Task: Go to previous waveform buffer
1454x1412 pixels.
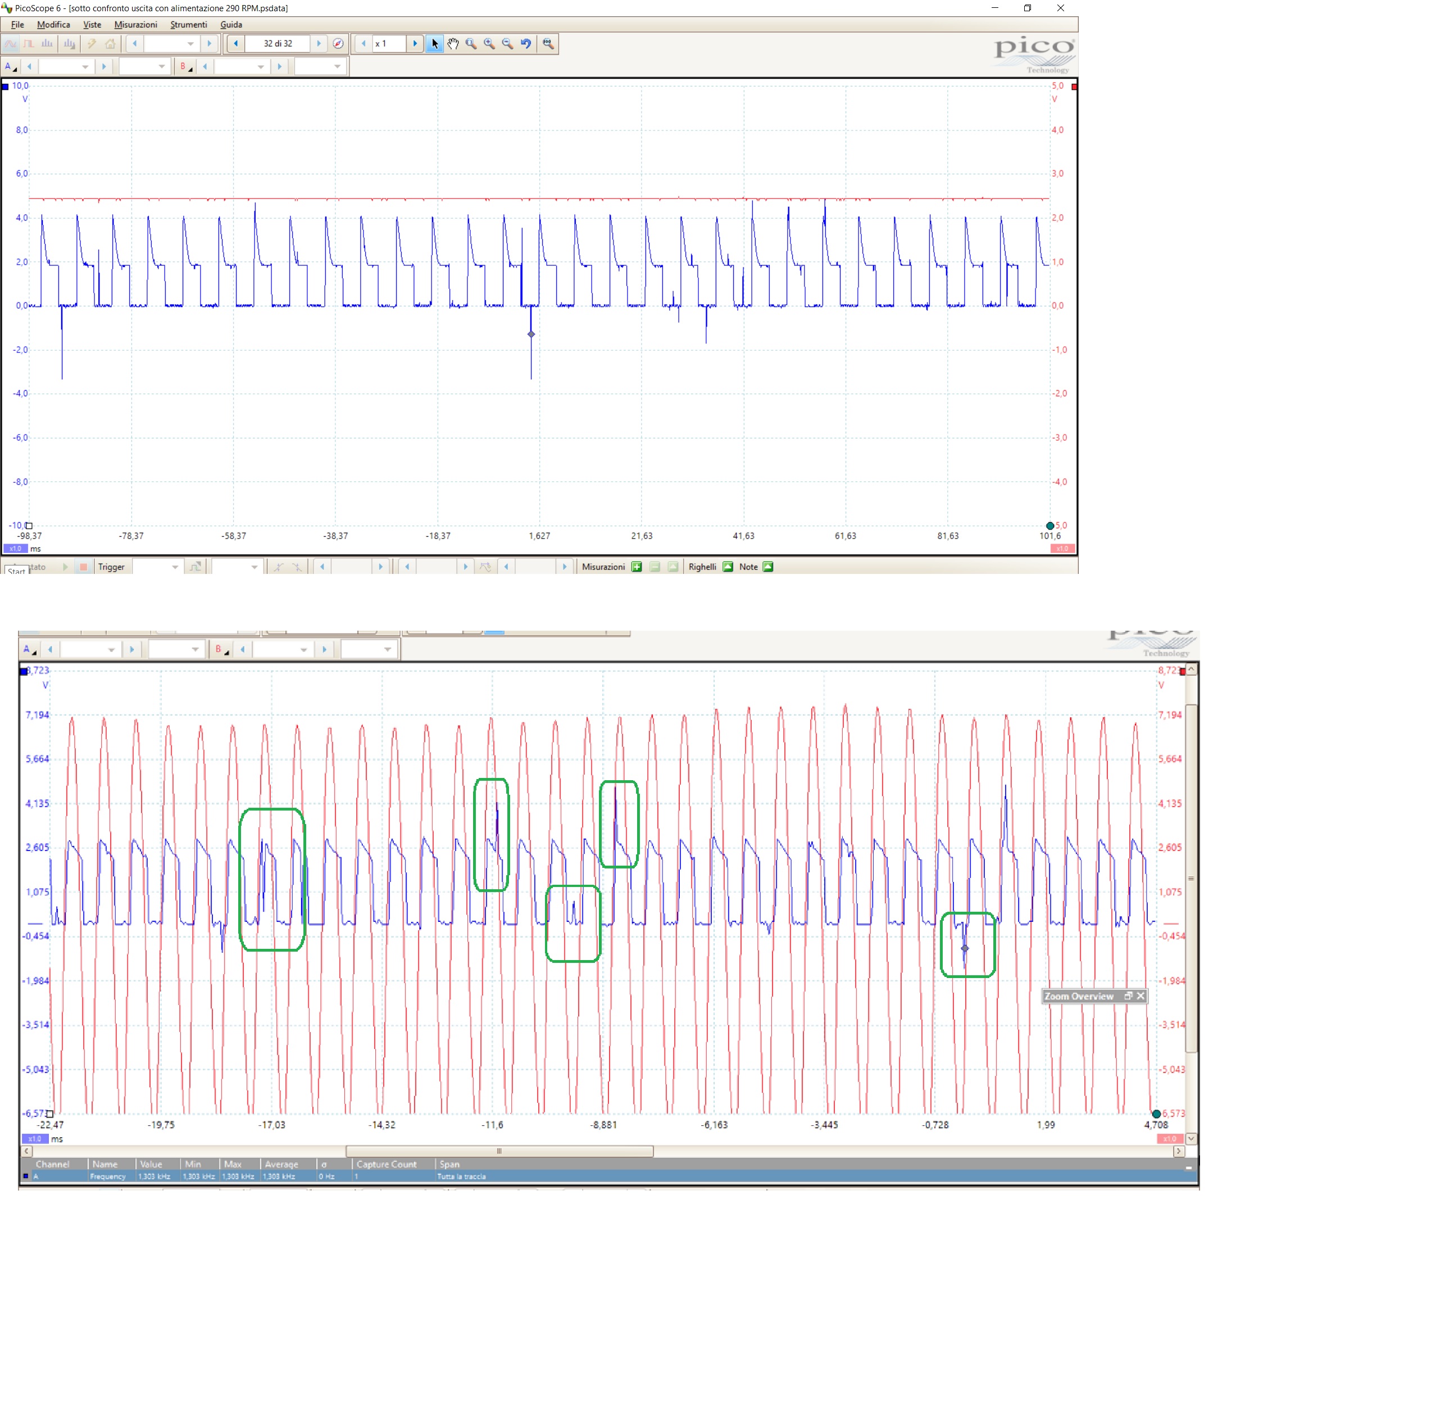Action: pyautogui.click(x=236, y=44)
